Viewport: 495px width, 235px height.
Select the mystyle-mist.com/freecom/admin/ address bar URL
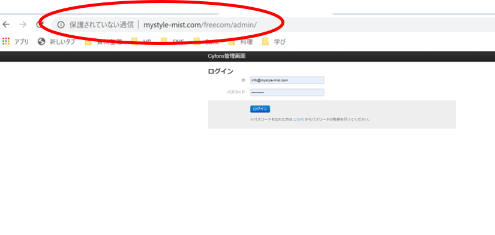pos(200,25)
